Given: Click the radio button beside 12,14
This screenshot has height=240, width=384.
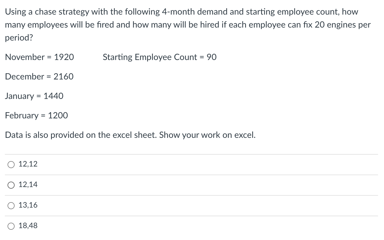Looking at the screenshot, I should click(x=11, y=185).
